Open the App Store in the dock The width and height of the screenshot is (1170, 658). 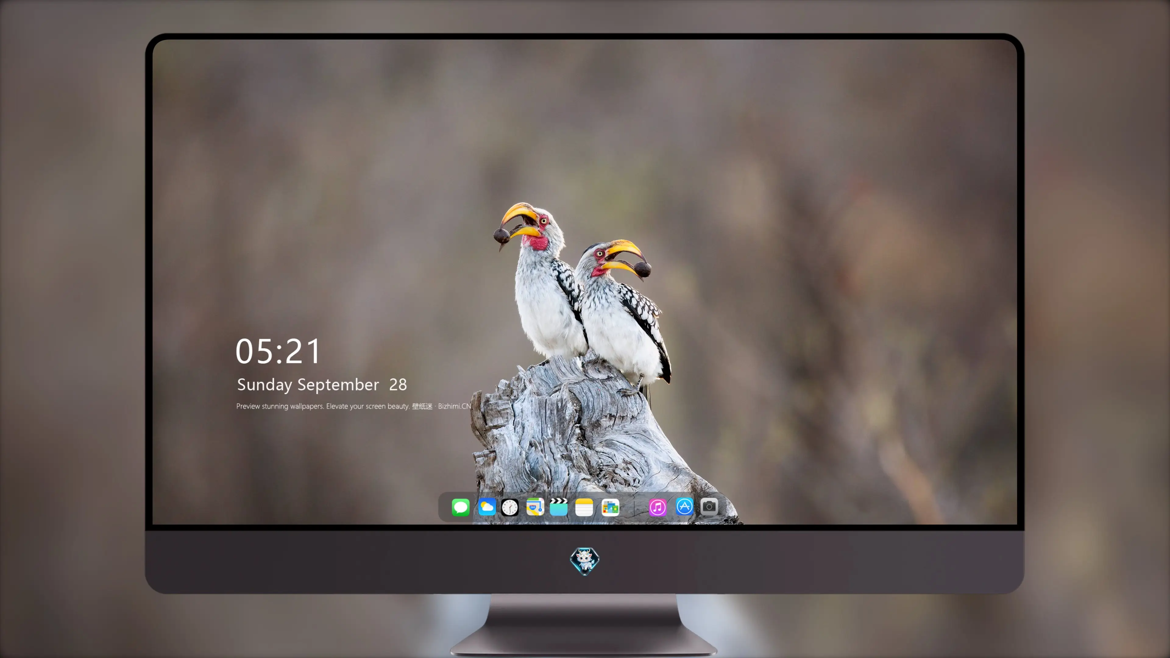coord(684,507)
